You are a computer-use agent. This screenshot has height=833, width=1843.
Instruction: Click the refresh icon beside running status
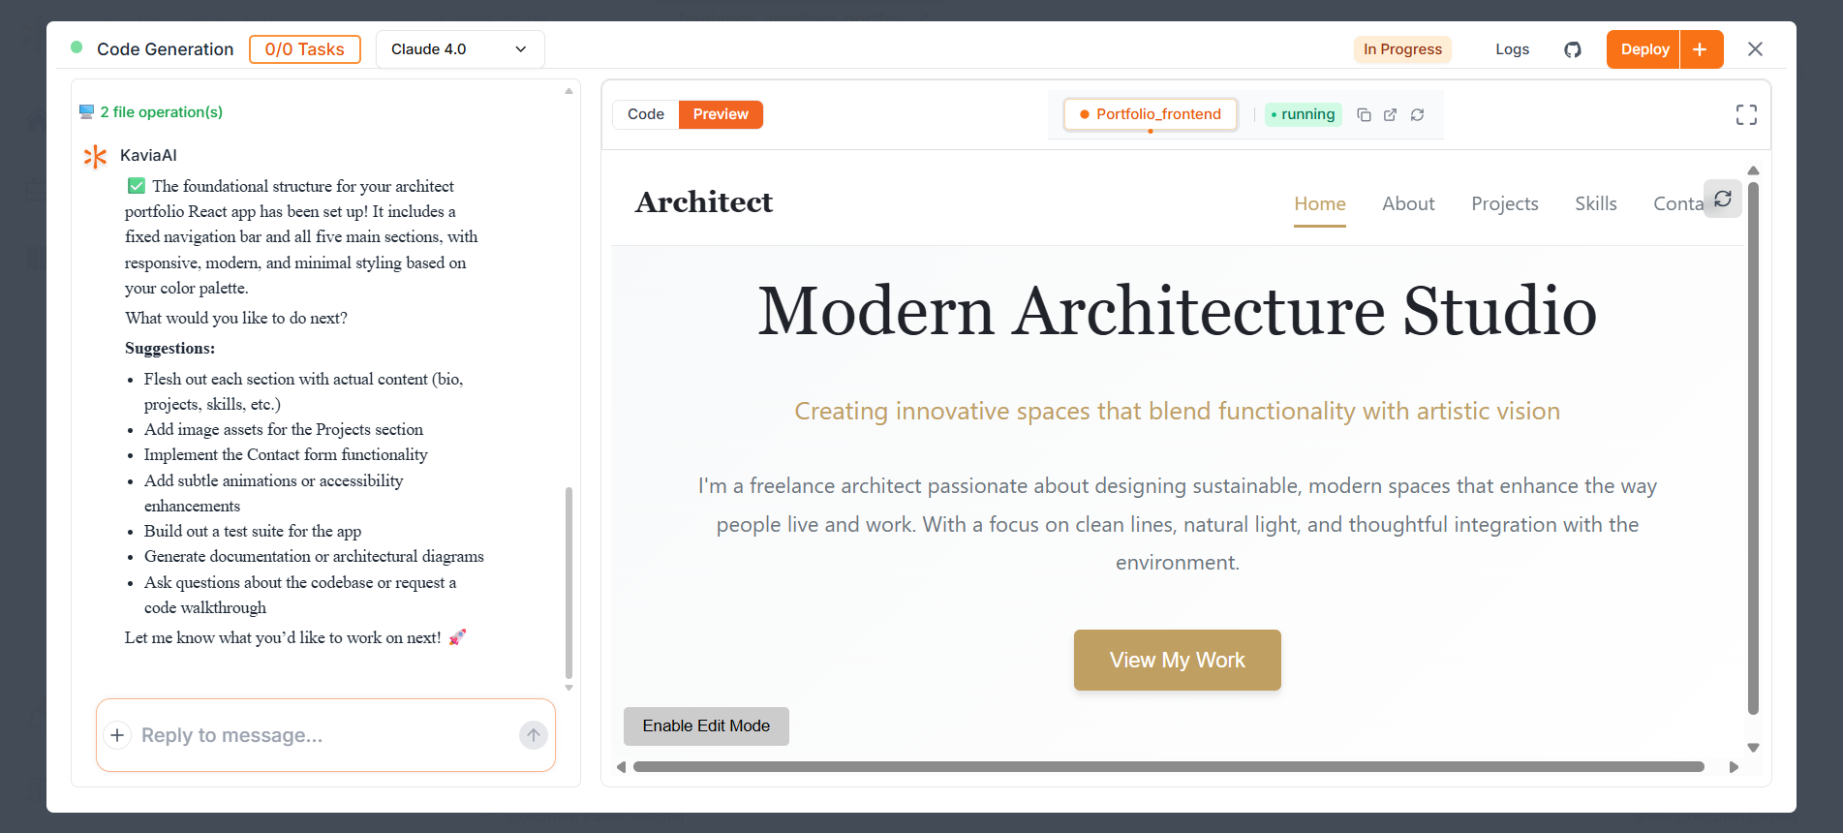[x=1417, y=114]
